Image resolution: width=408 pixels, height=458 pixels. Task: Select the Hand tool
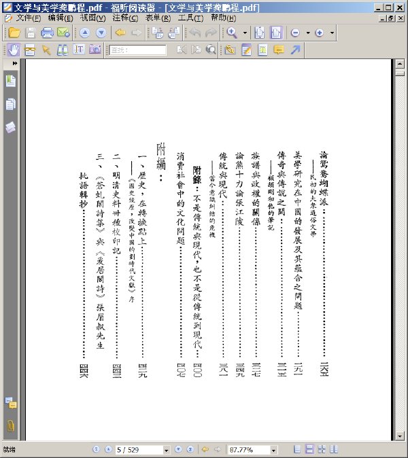[14, 50]
